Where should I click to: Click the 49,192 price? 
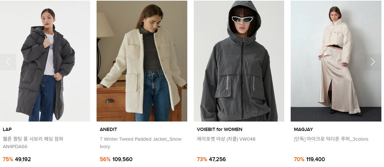(23, 160)
